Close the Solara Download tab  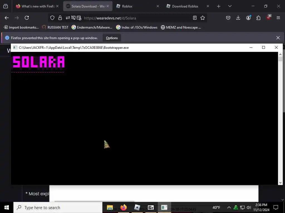(x=108, y=6)
